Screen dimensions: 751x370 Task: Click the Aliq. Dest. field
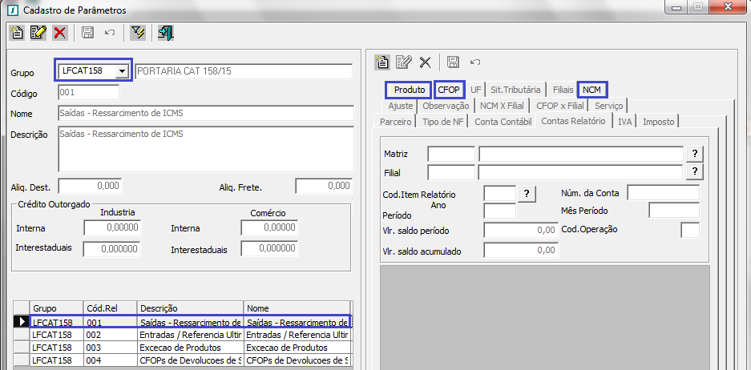[90, 186]
